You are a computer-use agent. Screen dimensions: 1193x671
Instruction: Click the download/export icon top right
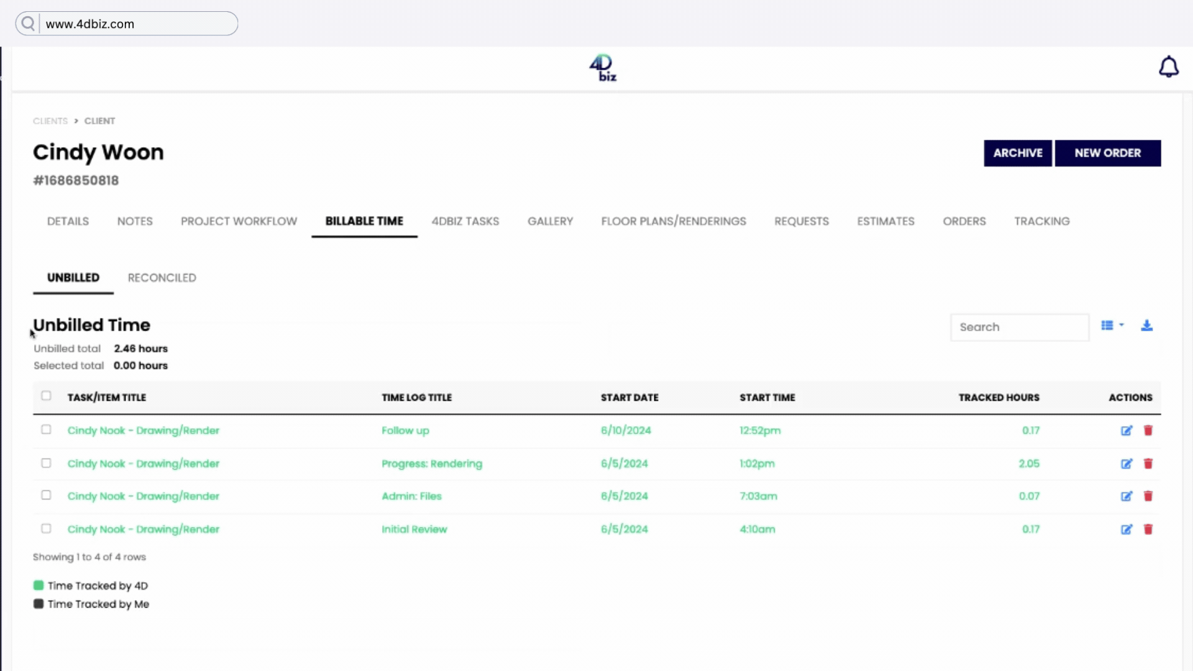point(1146,326)
